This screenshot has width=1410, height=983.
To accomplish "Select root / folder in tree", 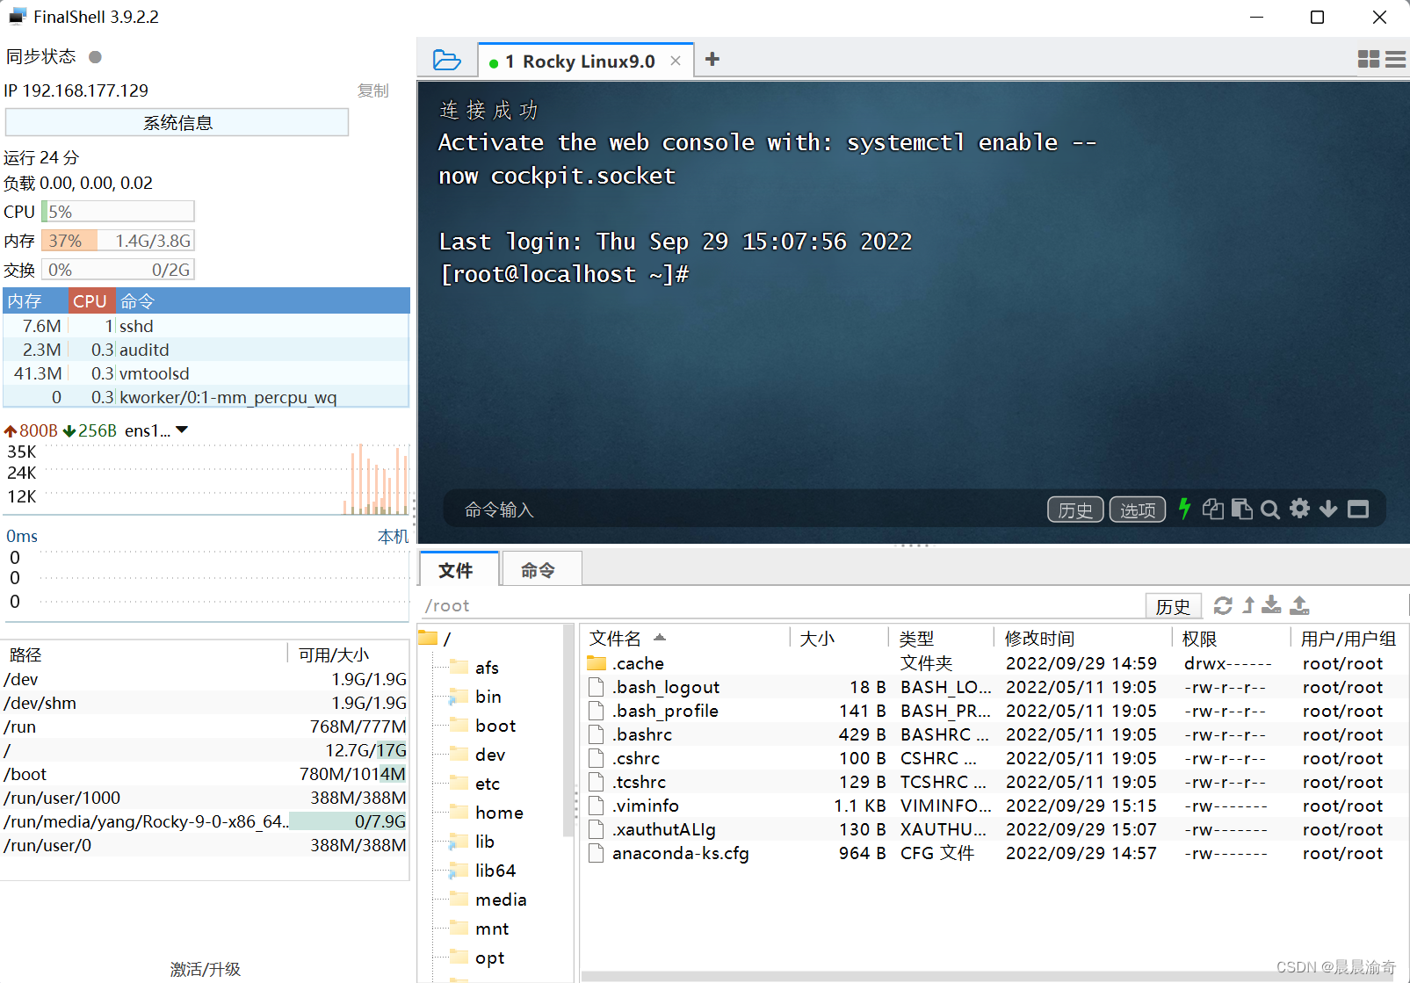I will [436, 639].
